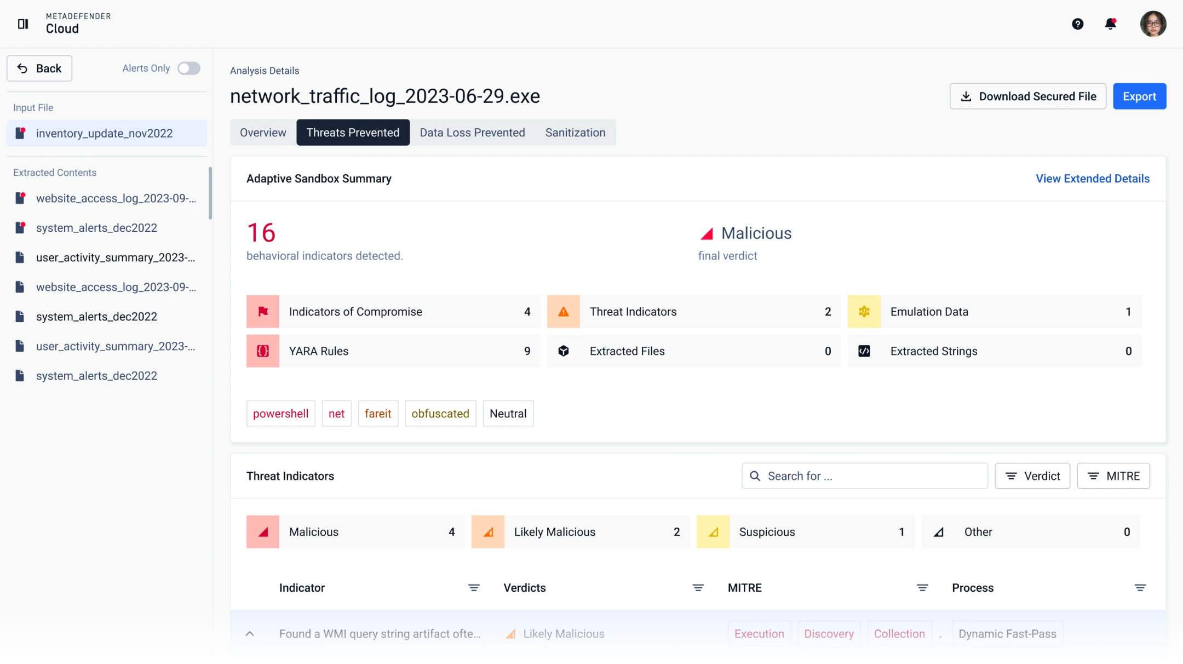This screenshot has height=664, width=1183.
Task: Switch to the Data Loss Prevented tab
Action: (x=472, y=133)
